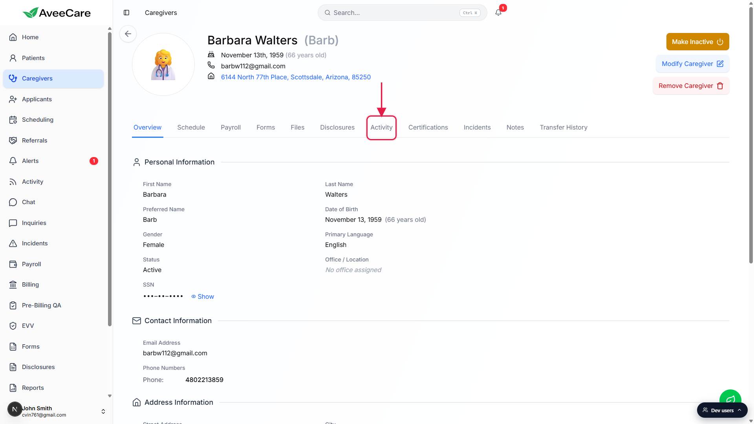
Task: Go back using the arrow button
Action: click(x=128, y=34)
